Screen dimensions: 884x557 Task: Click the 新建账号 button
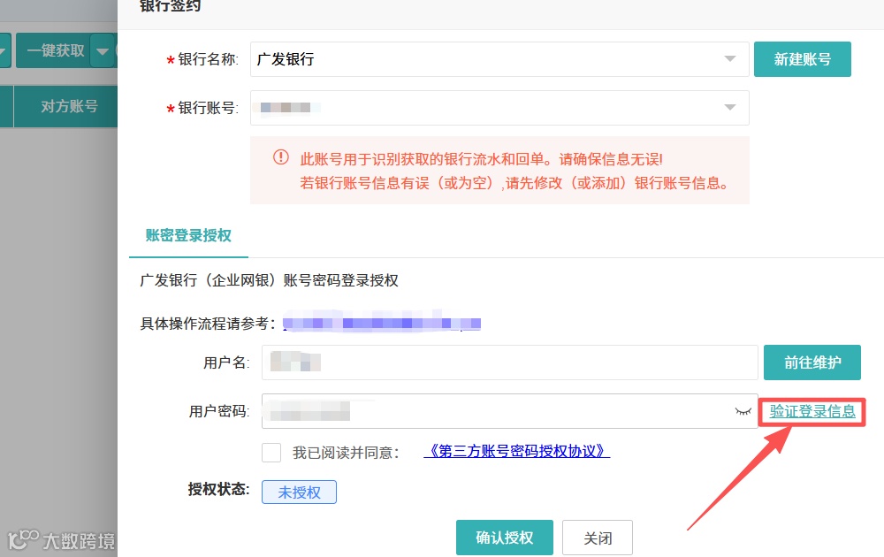[x=803, y=59]
